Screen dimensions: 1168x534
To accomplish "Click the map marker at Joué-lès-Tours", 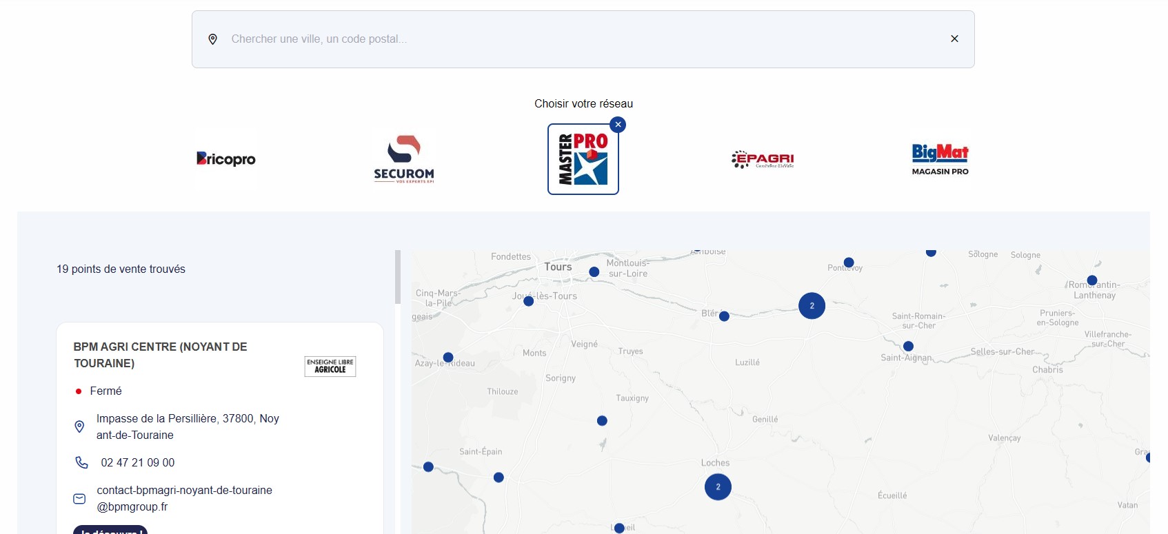I will [529, 301].
